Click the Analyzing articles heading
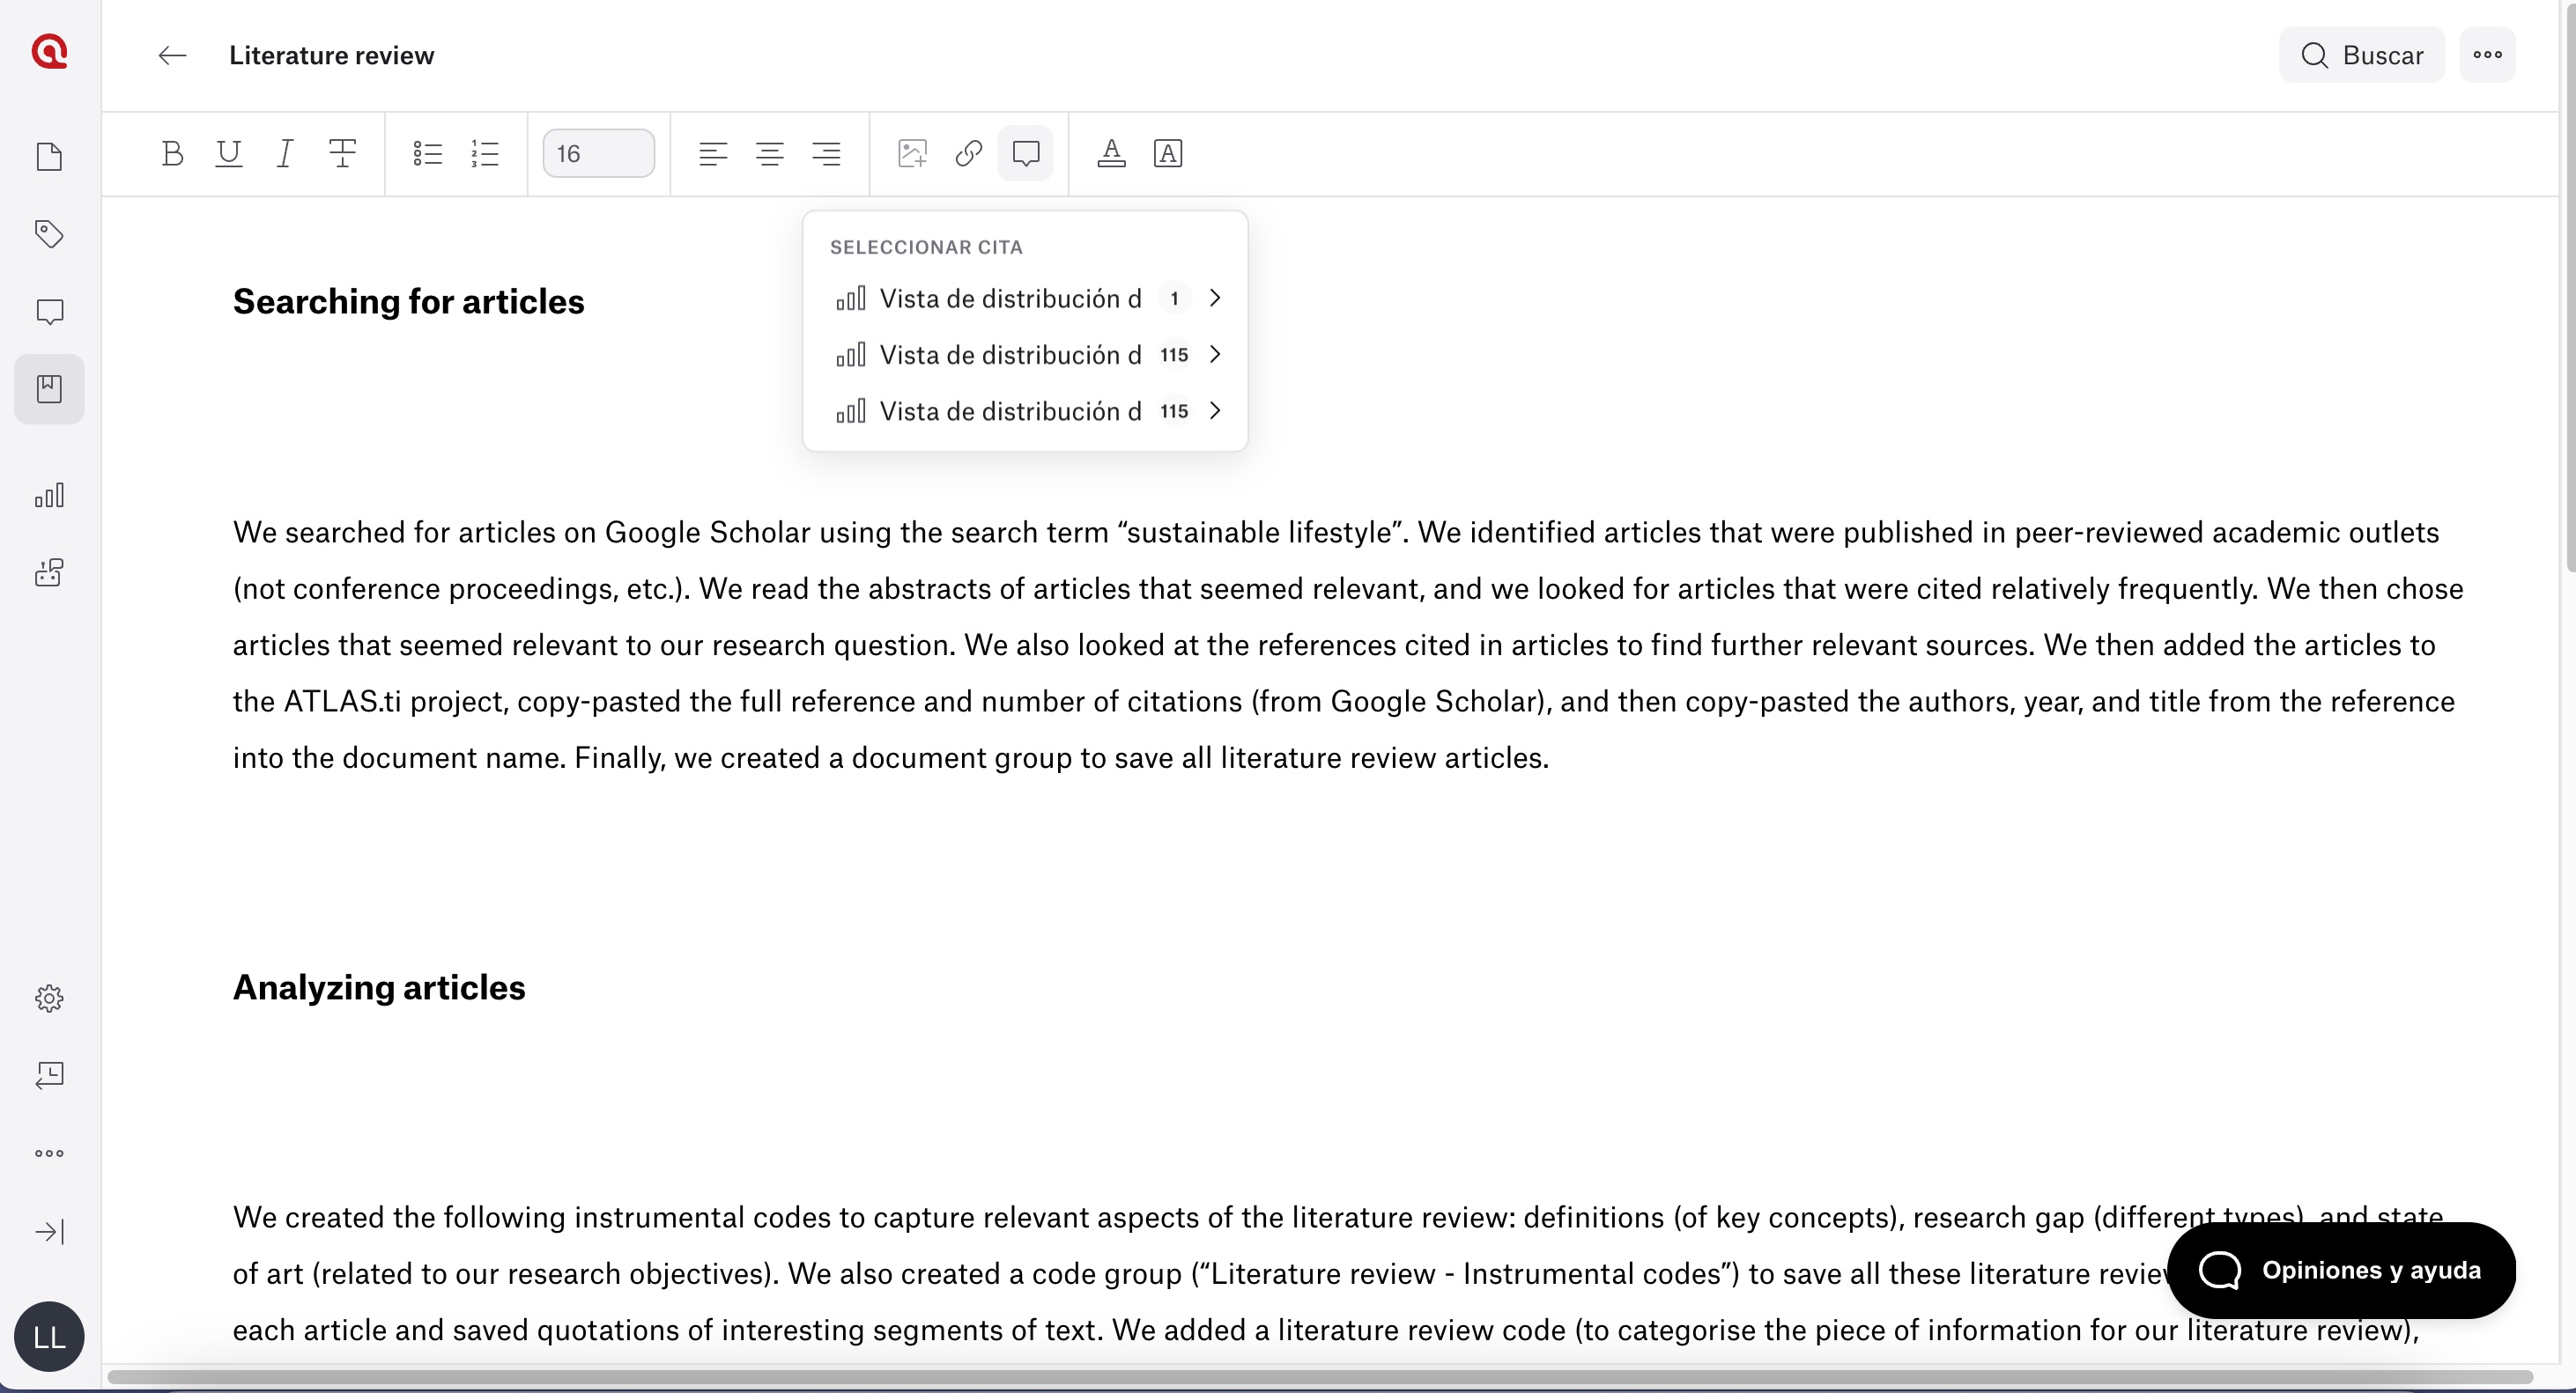The height and width of the screenshot is (1393, 2576). tap(379, 987)
